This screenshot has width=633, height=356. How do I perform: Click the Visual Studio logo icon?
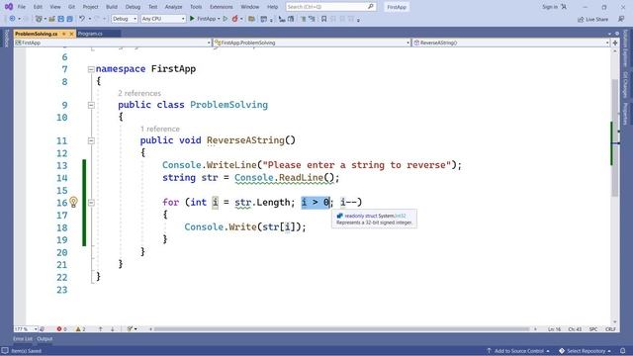tap(9, 7)
